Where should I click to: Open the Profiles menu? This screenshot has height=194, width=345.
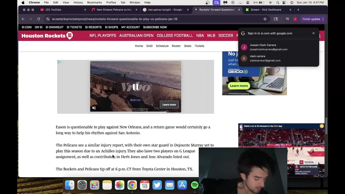pyautogui.click(x=111, y=2)
